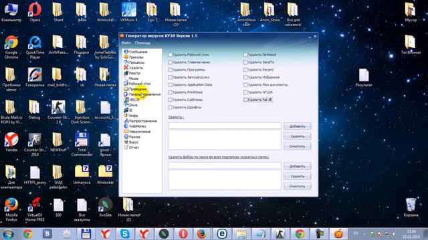Viewport: 428px width, 240px height.
Task: Toggle the Удалить Шрифты checkbox
Action: point(170,107)
